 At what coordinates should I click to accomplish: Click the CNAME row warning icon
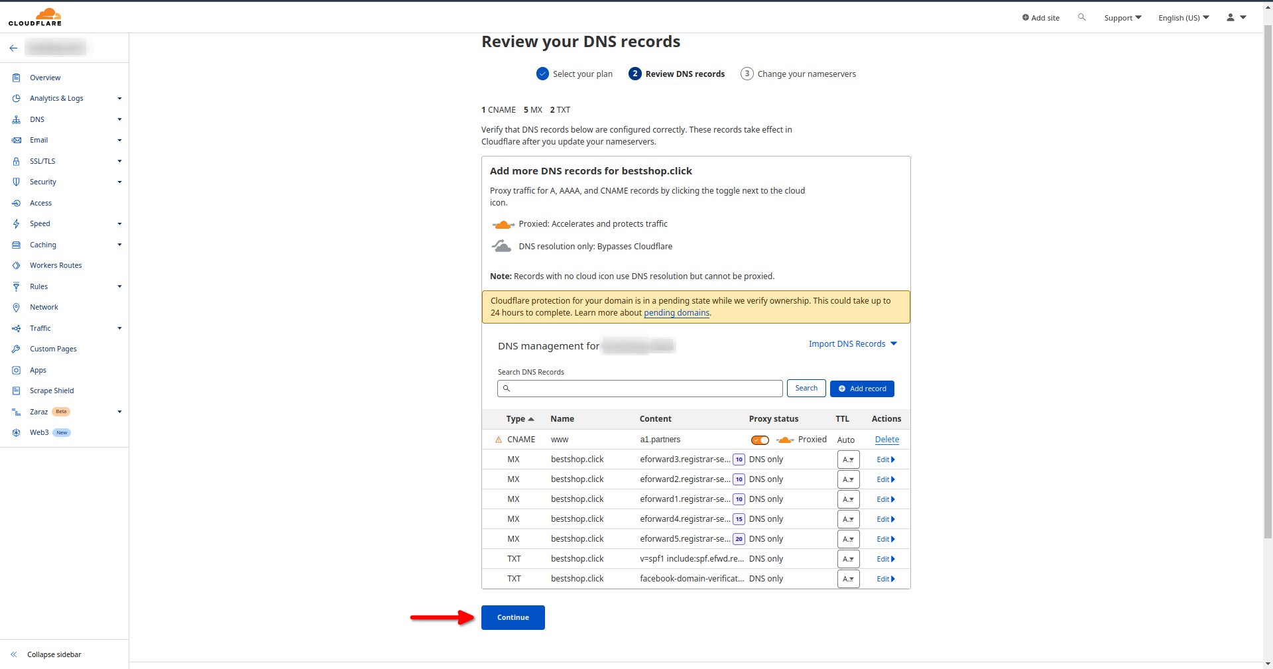tap(499, 440)
